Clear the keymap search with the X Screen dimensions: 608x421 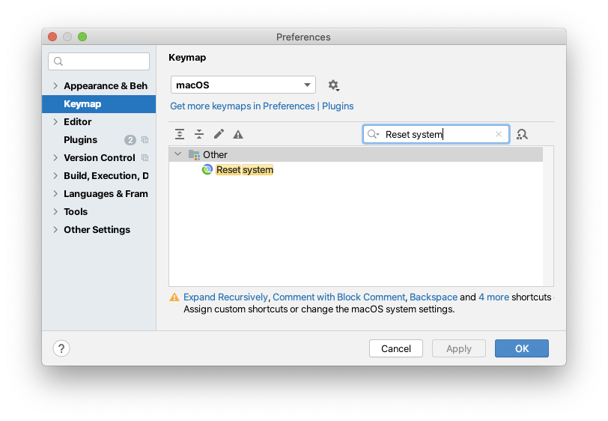(499, 134)
